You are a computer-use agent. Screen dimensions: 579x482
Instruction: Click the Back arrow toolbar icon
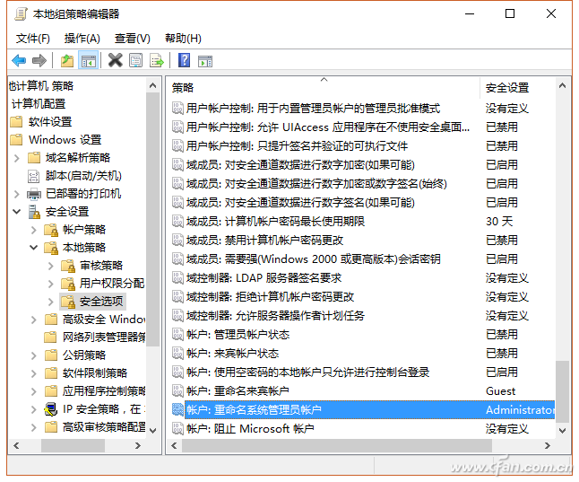click(x=19, y=60)
